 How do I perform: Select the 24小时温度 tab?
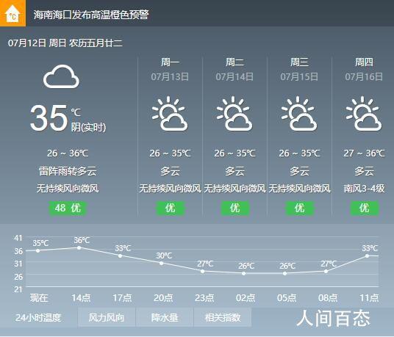coord(38,318)
